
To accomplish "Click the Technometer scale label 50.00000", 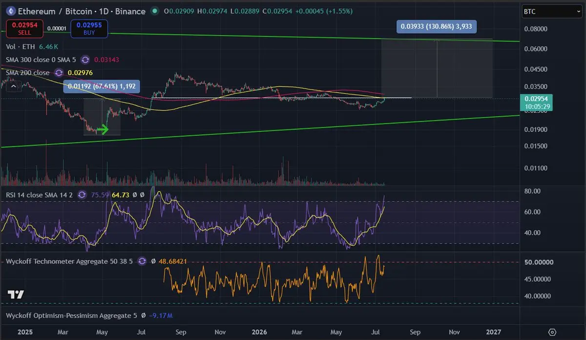I will click(x=539, y=262).
